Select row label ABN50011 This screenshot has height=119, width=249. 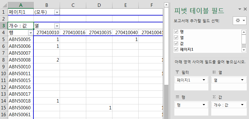pyautogui.click(x=21, y=74)
